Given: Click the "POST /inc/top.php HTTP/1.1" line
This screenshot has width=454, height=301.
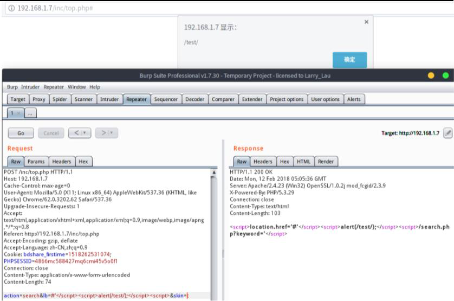Looking at the screenshot, I should (x=38, y=172).
